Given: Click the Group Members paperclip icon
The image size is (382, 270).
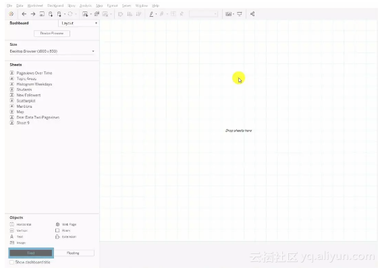Looking at the screenshot, I should 161,14.
